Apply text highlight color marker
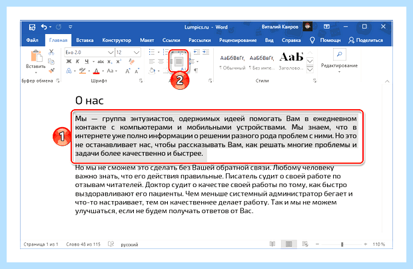 [x=83, y=71]
